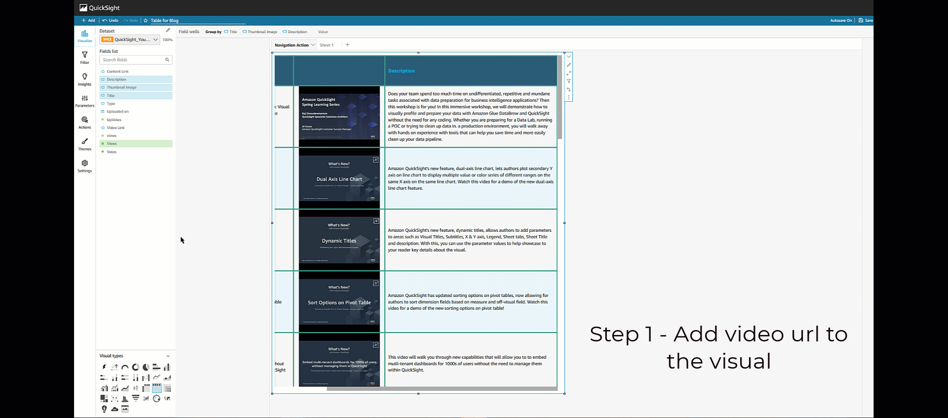
Task: Switch to the Sheet 1 tab
Action: point(326,45)
